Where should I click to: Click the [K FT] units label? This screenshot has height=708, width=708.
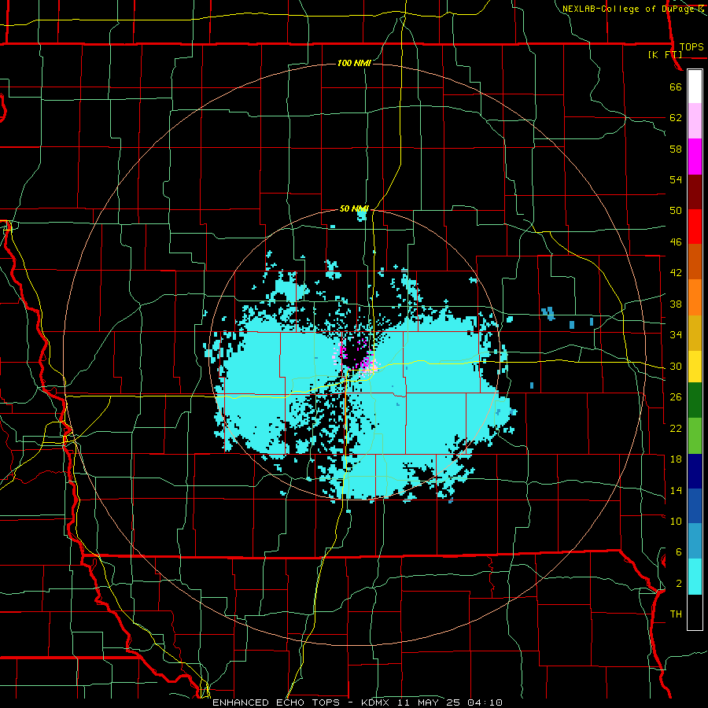(x=665, y=54)
